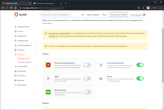Click the Email envelope icon
Screen dimensions: 164x110
pos(101,78)
